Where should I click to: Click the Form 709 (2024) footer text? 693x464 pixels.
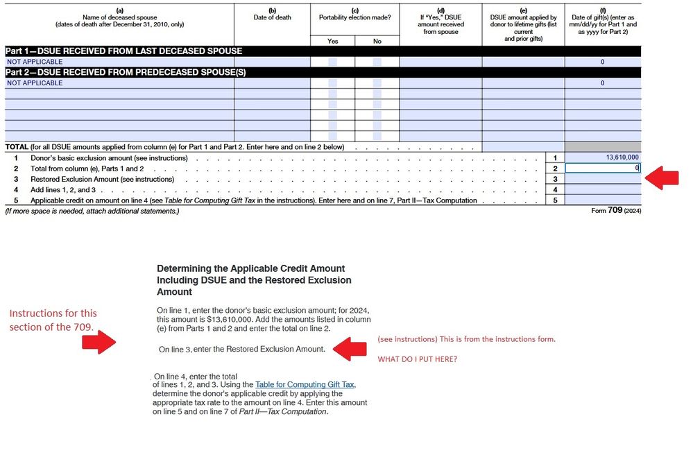[x=616, y=210]
